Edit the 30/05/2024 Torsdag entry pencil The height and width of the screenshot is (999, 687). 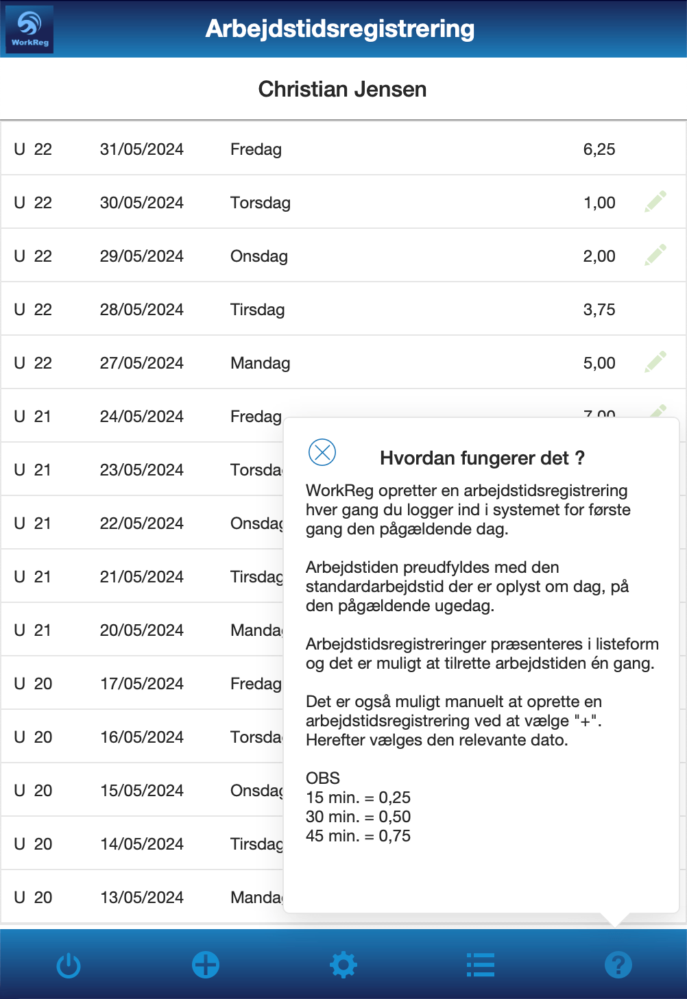coord(655,202)
